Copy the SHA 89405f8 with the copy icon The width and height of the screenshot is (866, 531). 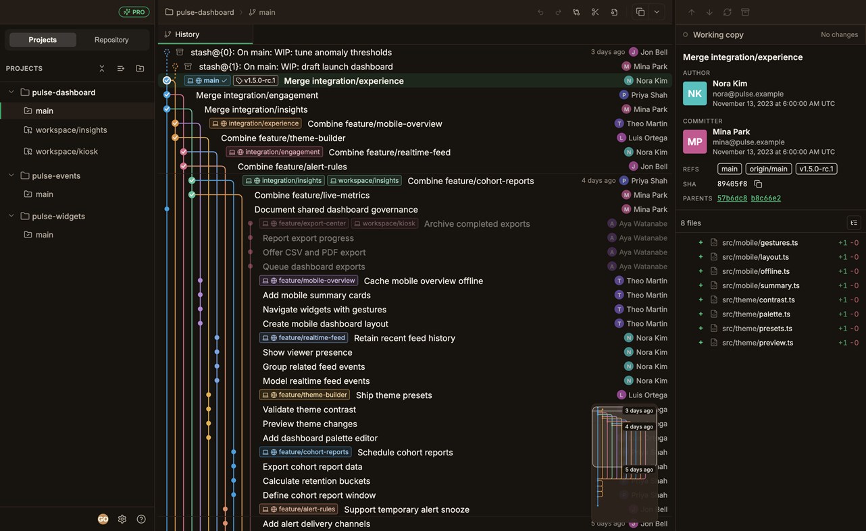pyautogui.click(x=758, y=184)
